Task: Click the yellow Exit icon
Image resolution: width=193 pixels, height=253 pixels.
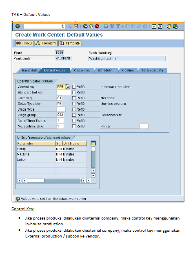Action: pos(91,26)
